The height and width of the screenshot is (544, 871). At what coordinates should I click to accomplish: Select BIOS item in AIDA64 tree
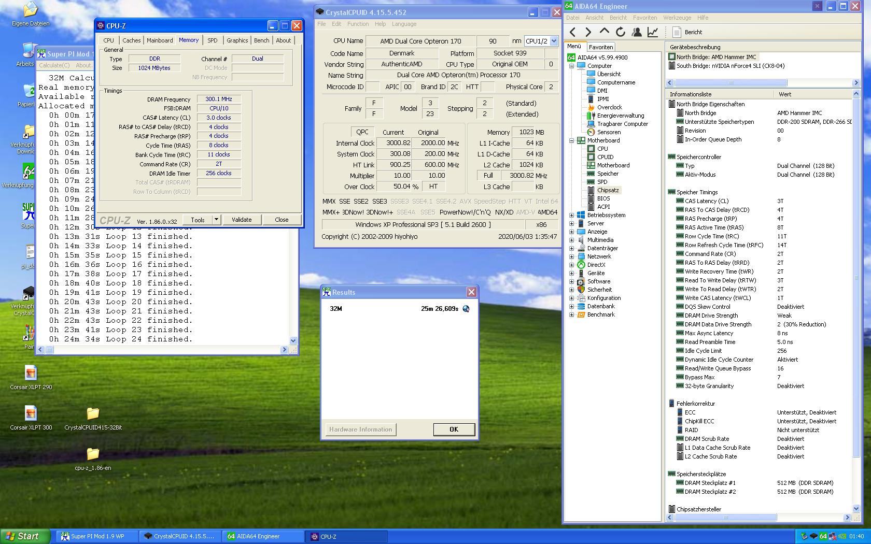(x=603, y=198)
